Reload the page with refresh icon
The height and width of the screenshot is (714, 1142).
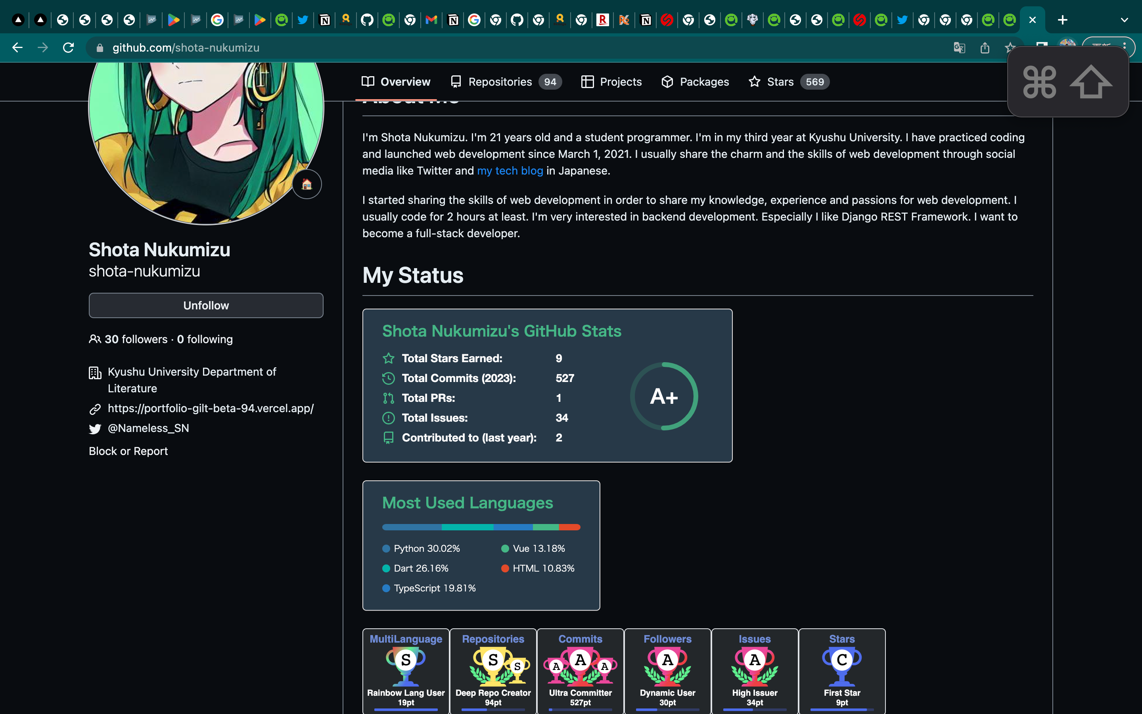pos(69,48)
